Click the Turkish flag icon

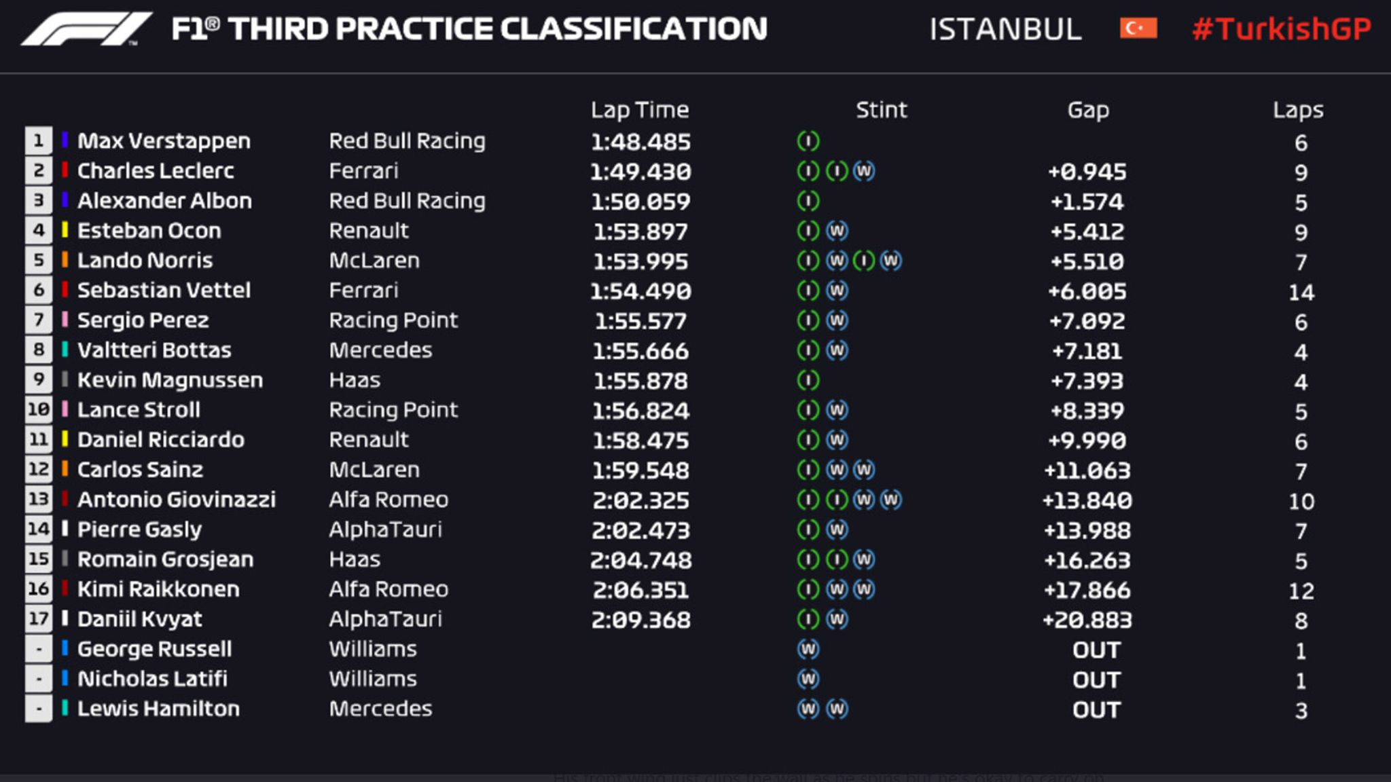click(1138, 29)
